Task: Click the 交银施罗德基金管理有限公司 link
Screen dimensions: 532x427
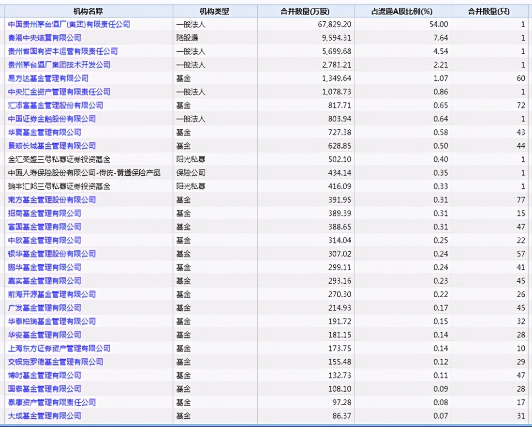Action: coord(55,362)
